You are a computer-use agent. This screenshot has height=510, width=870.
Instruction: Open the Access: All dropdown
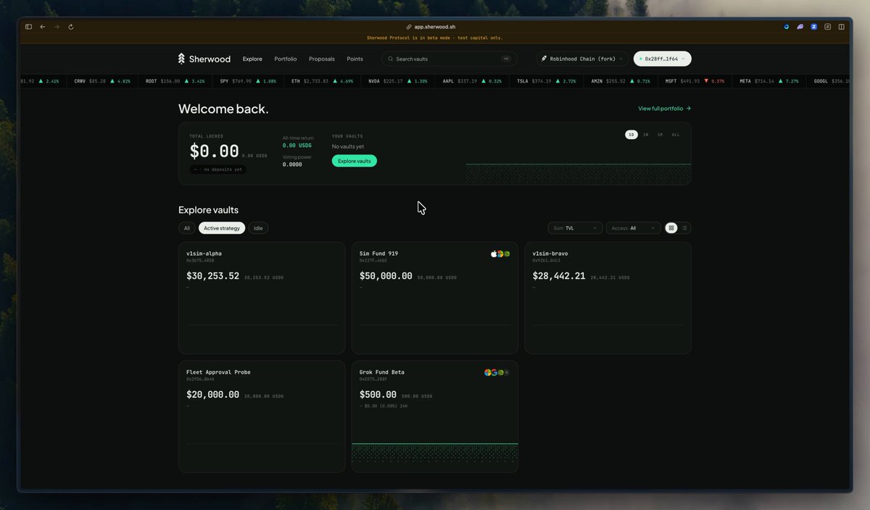pyautogui.click(x=633, y=228)
